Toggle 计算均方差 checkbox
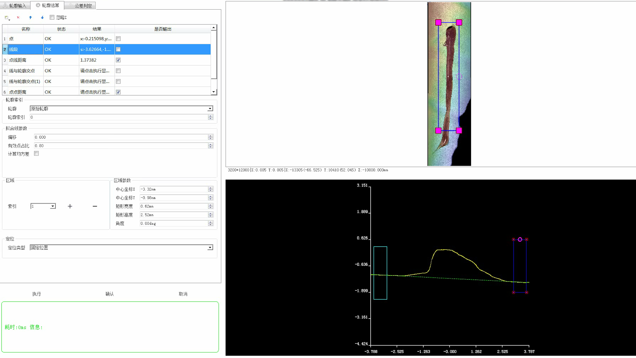 tap(36, 153)
